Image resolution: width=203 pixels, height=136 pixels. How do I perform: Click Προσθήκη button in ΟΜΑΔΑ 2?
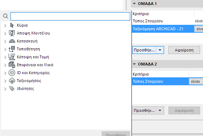click(x=144, y=110)
